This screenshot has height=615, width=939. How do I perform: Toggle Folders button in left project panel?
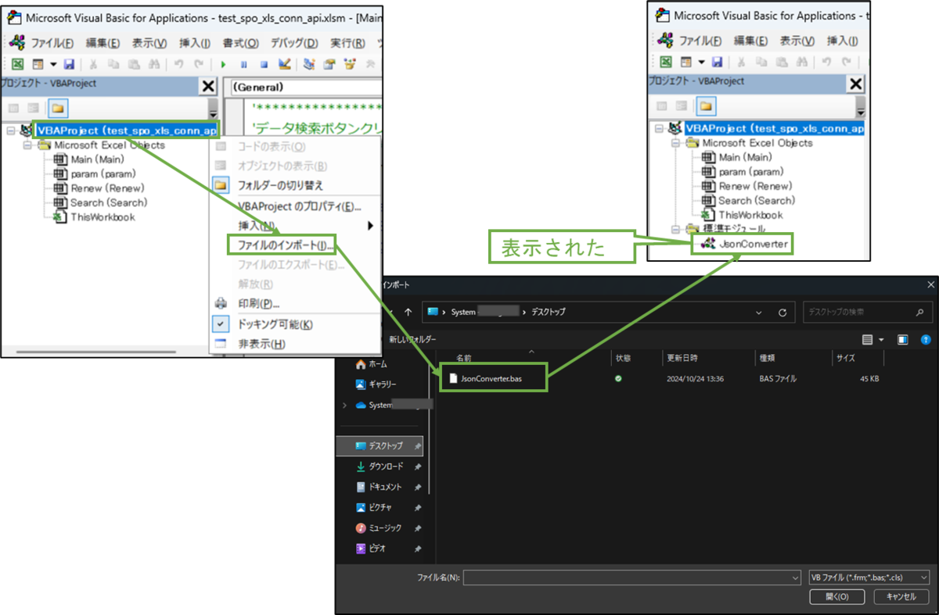click(57, 108)
